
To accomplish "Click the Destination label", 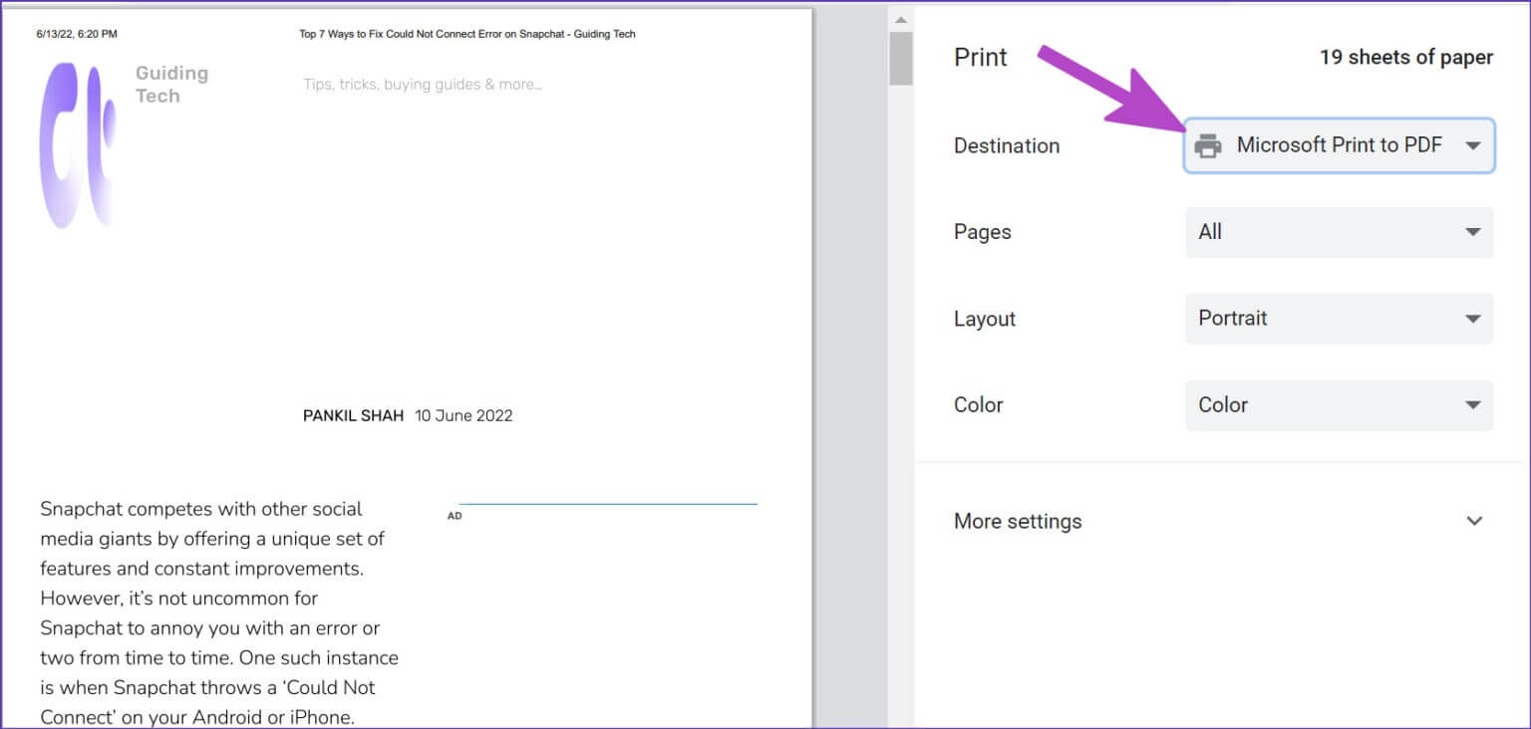I will tap(1007, 145).
